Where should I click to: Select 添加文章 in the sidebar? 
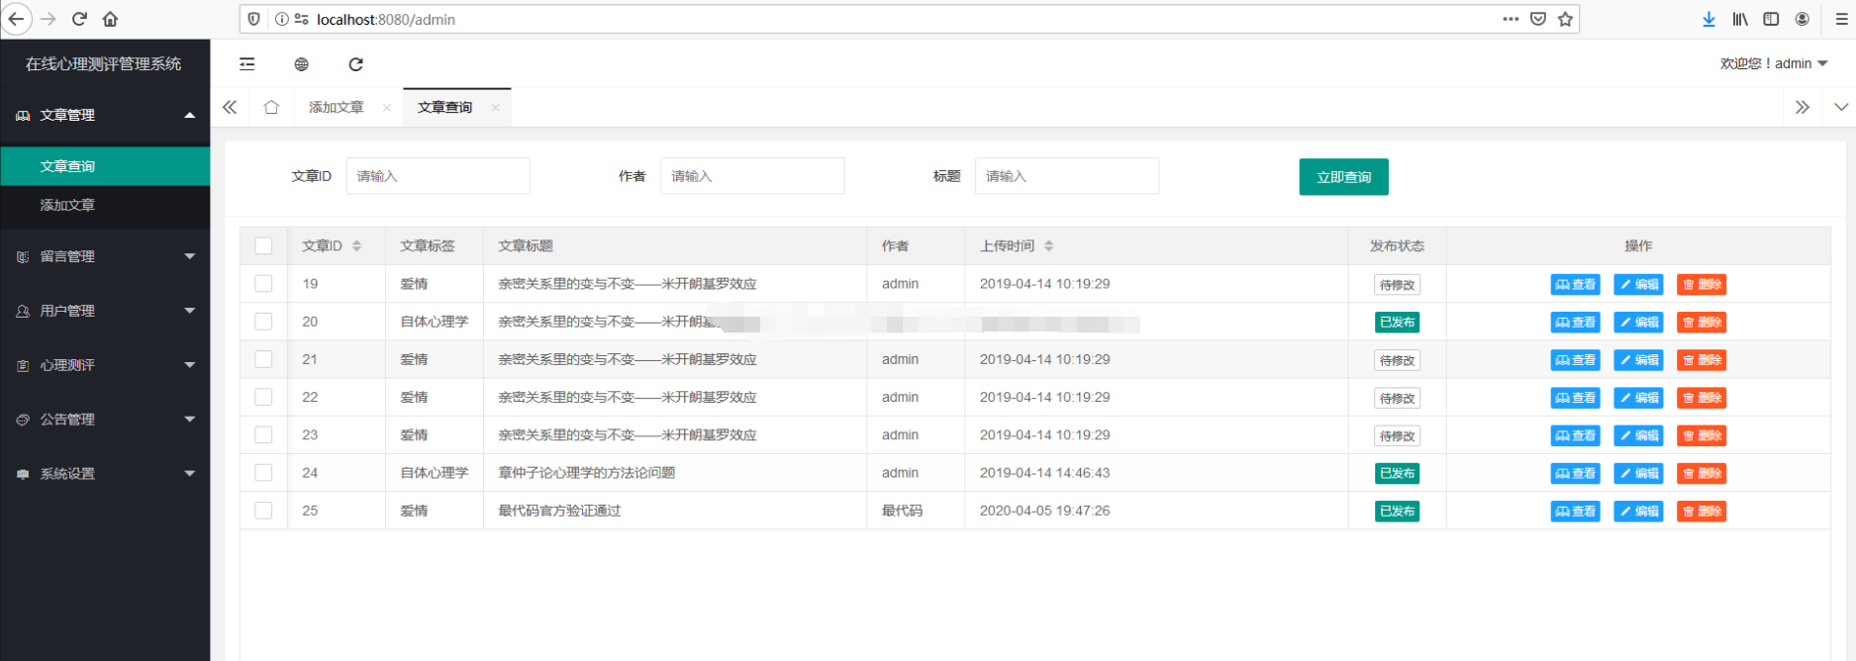105,205
